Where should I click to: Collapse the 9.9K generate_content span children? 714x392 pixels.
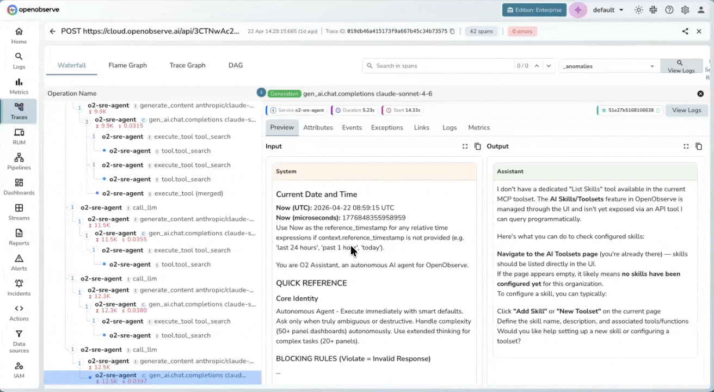click(79, 108)
